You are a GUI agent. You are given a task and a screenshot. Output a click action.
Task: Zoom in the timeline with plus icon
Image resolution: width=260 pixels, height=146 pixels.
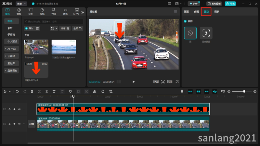coord(255,91)
